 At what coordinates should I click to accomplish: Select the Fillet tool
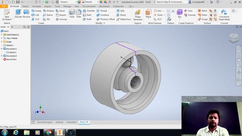coord(79,14)
